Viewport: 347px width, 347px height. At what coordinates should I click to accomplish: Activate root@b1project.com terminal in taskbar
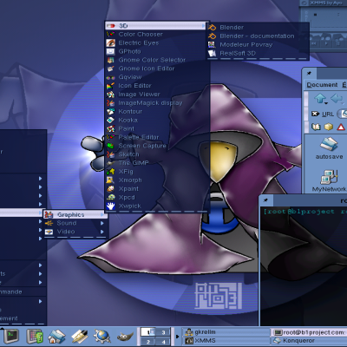pyautogui.click(x=309, y=332)
